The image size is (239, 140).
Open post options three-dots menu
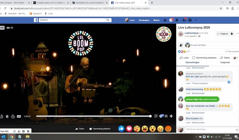pos(238,33)
